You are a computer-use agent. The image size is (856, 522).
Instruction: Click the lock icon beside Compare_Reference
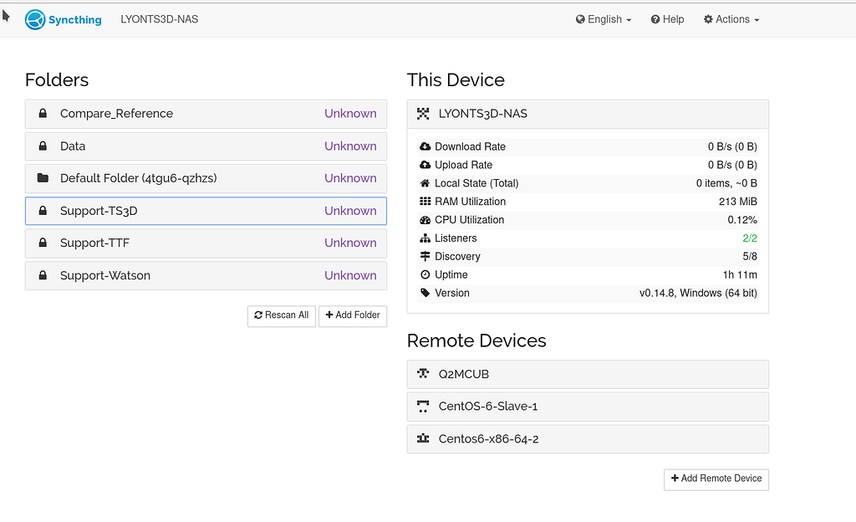point(43,114)
